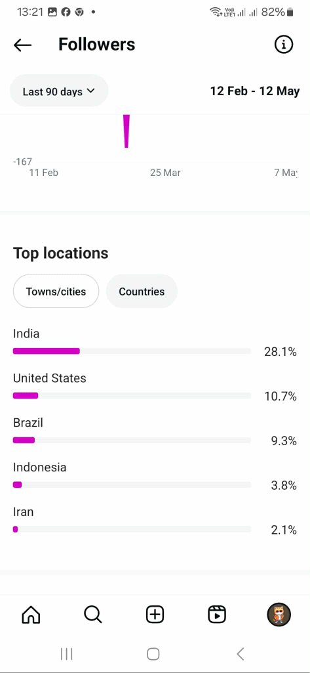Create a new post with plus icon
This screenshot has width=310, height=673.
(155, 614)
